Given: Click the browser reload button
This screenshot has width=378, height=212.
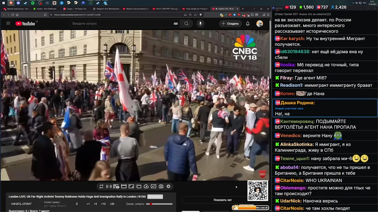Looking at the screenshot, I should [x=13, y=15].
